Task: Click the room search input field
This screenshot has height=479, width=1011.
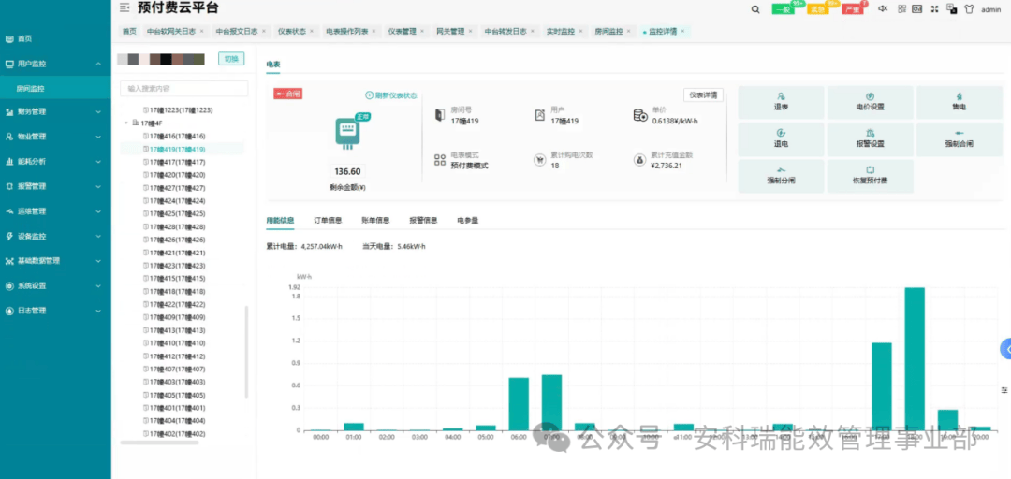Action: [184, 88]
